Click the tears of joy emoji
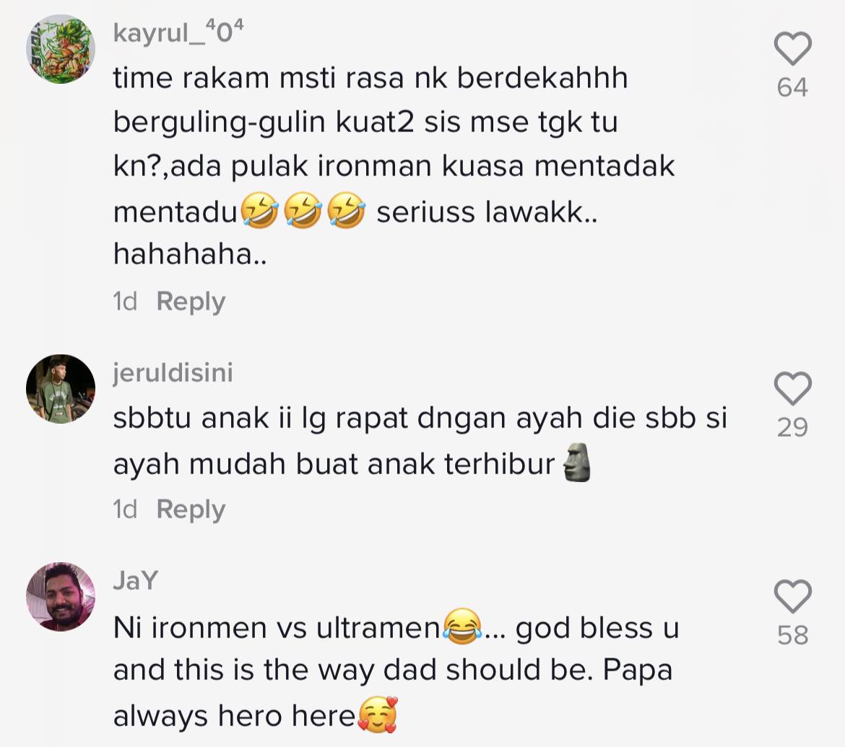This screenshot has width=845, height=747. click(x=461, y=626)
